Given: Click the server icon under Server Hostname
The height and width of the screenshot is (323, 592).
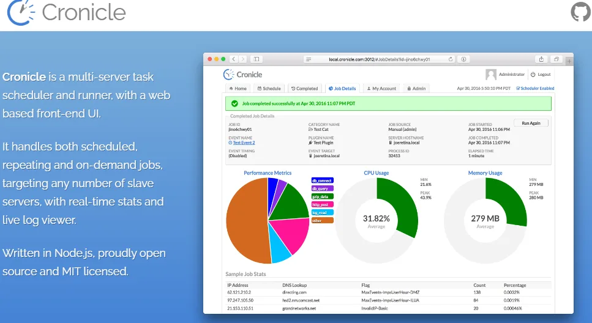Looking at the screenshot, I should point(391,143).
